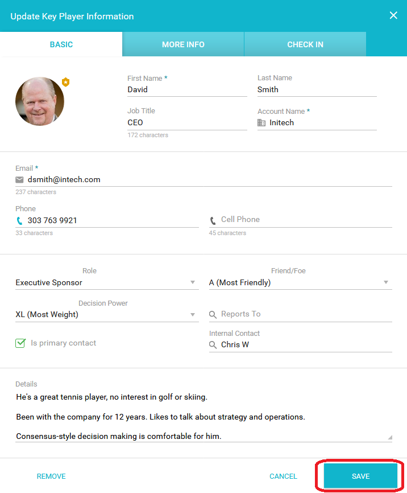The height and width of the screenshot is (493, 407).
Task: Click the gold star badge on avatar
Action: point(65,82)
